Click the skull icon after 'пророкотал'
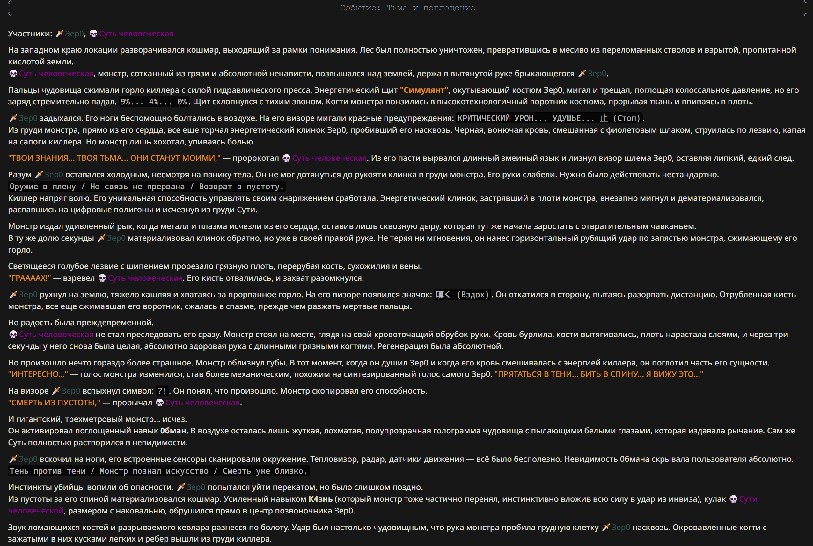813x546 pixels. 286,158
